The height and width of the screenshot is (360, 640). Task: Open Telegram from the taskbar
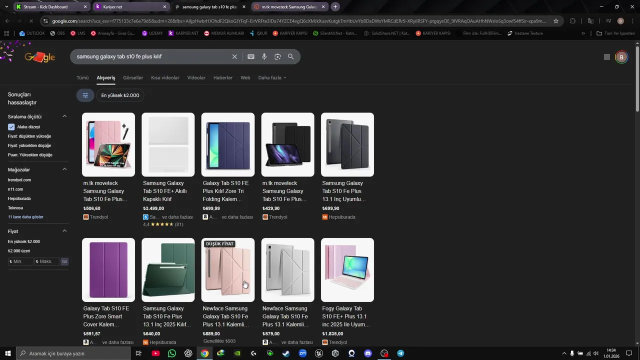pyautogui.click(x=400, y=353)
